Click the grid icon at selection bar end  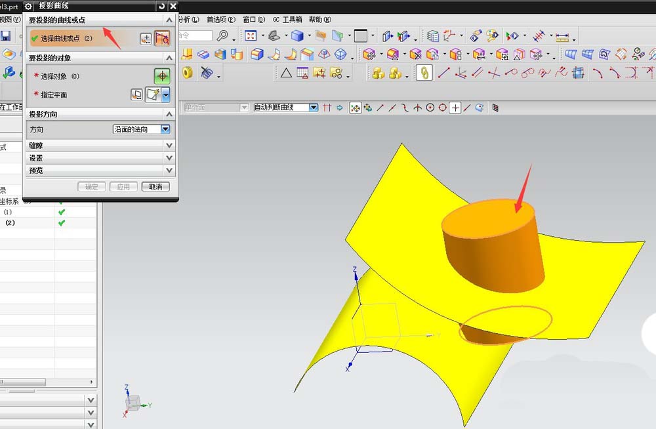(495, 108)
